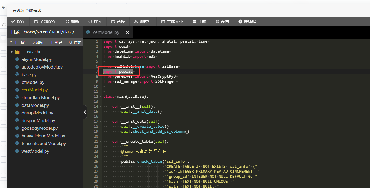Open the 快捷键 shortcuts help
The image size is (370, 188).
247,21
